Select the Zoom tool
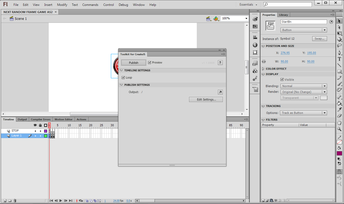 pos(339,129)
